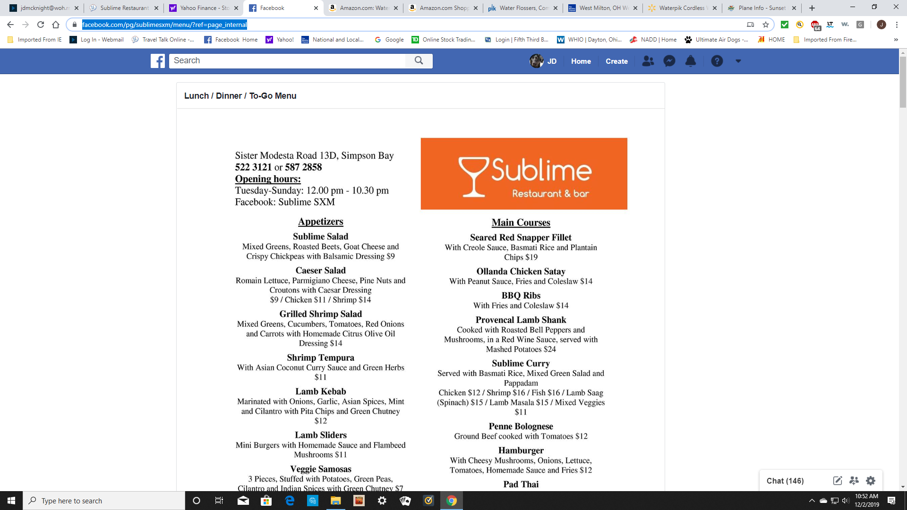Click the create group icon in Chat

(854, 481)
